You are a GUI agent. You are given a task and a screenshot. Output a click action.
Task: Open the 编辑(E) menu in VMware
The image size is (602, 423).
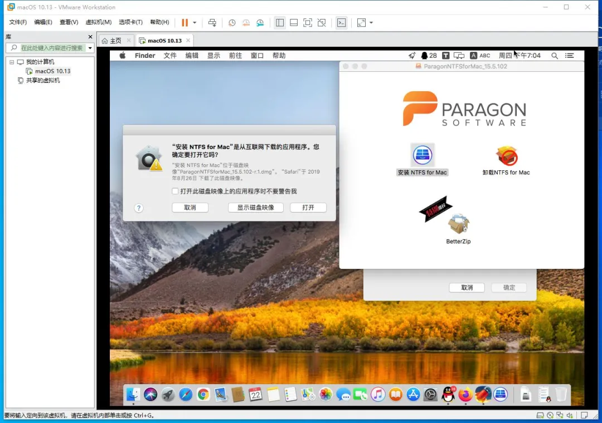tap(43, 22)
